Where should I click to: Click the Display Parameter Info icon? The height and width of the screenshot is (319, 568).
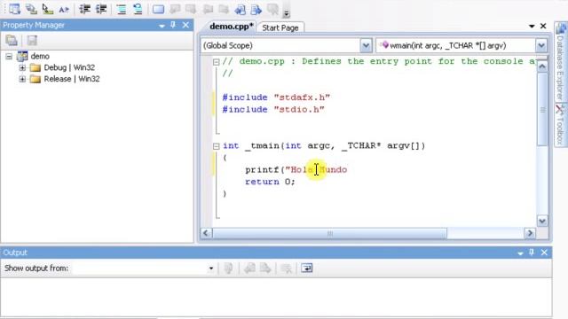tap(31, 9)
